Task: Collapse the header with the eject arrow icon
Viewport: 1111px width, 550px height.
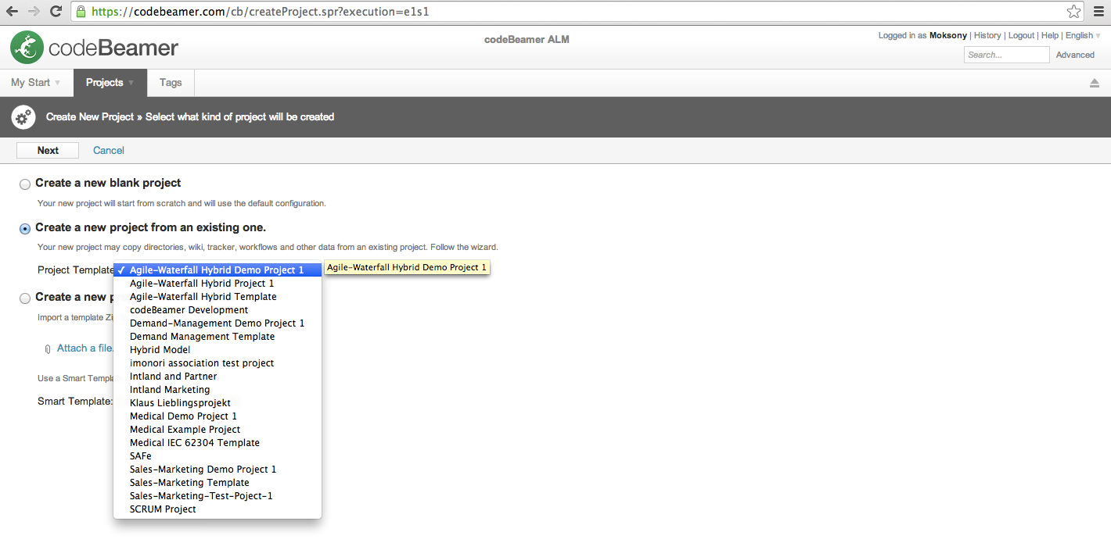Action: pos(1095,83)
